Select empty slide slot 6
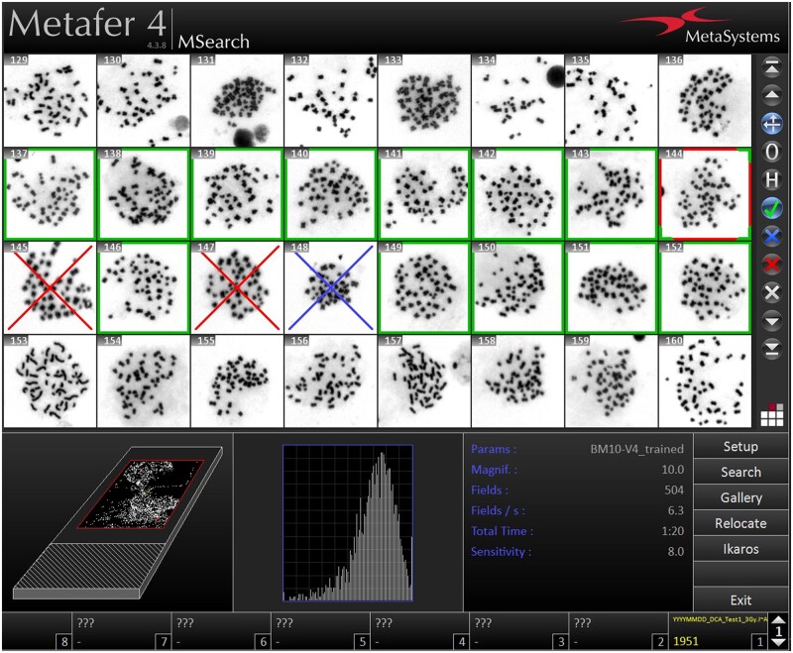Screen dimensions: 793x653 click(x=221, y=631)
